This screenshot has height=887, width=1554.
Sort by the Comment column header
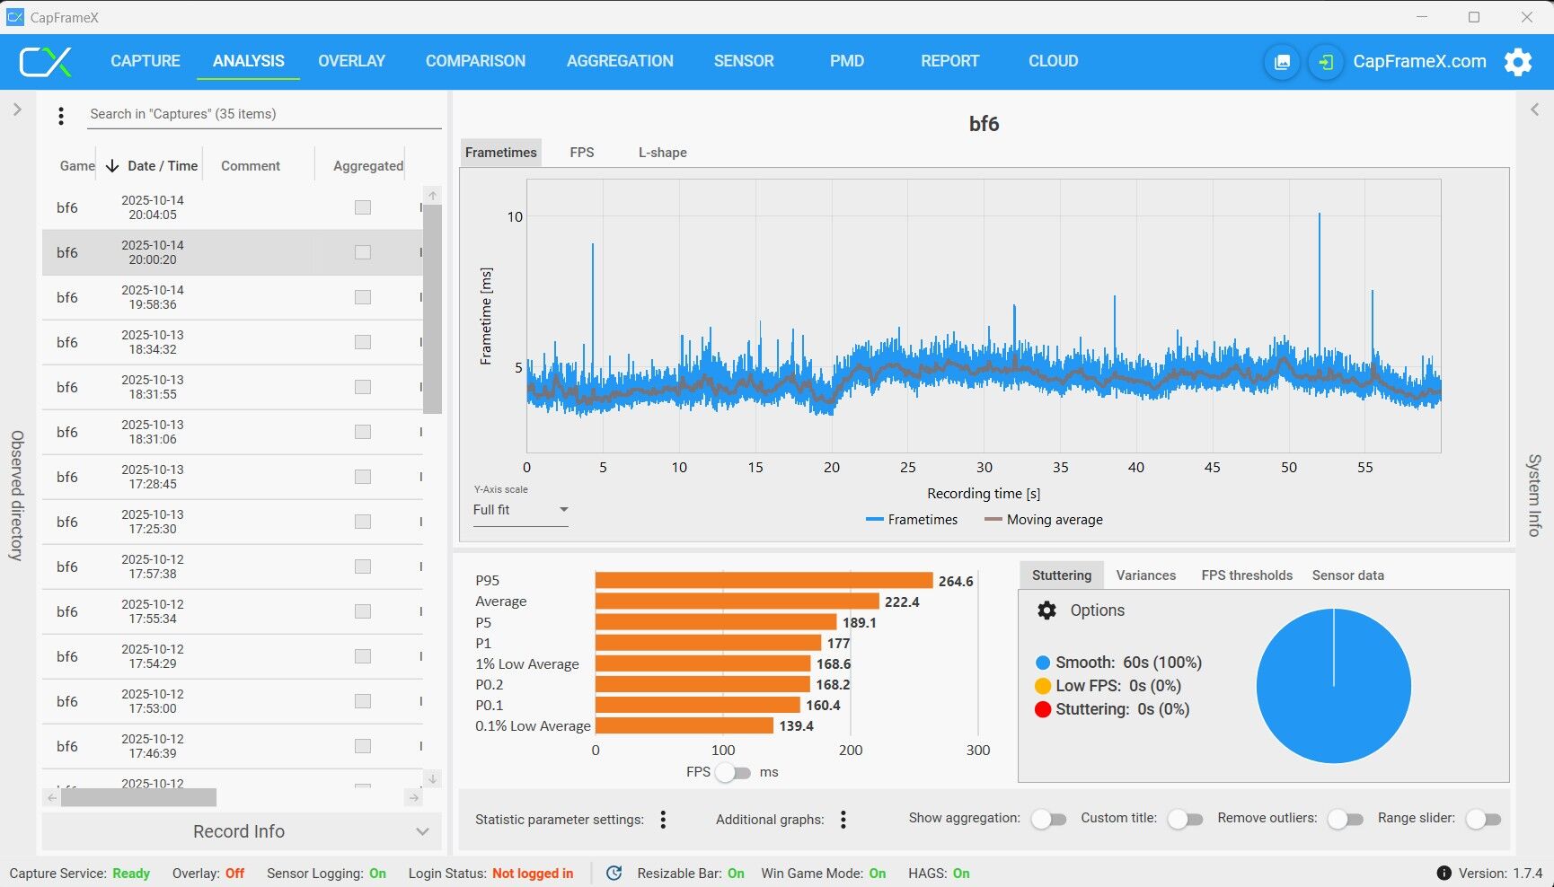coord(251,166)
